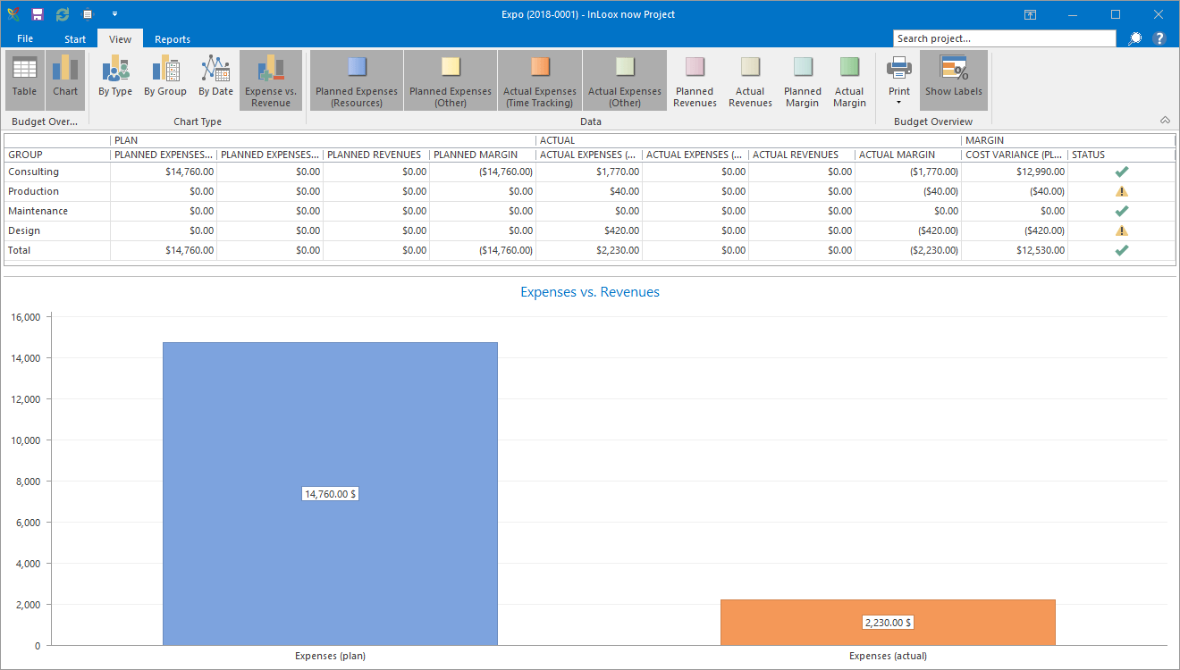Collapse the ribbon with chevron

pos(1165,120)
